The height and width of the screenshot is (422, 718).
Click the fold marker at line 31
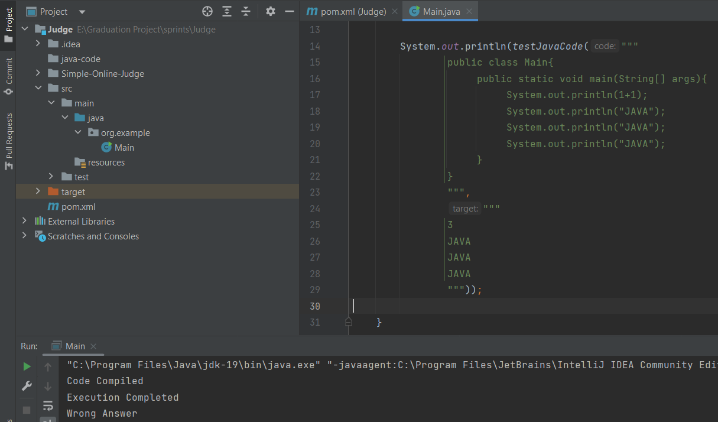pyautogui.click(x=348, y=322)
